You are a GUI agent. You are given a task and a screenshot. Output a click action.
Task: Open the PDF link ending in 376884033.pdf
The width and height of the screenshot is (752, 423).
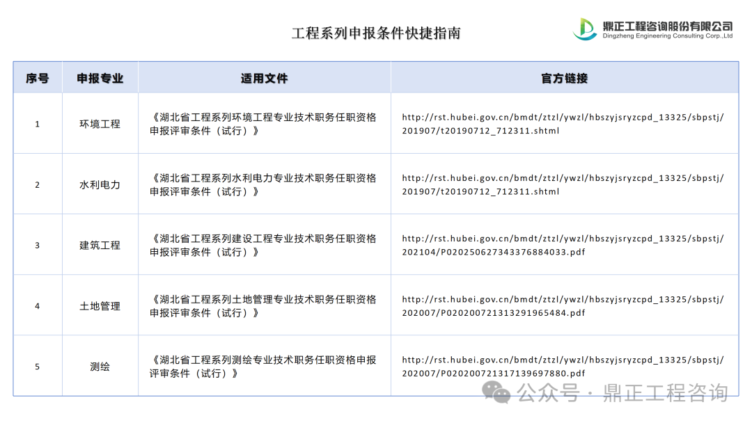pos(563,245)
